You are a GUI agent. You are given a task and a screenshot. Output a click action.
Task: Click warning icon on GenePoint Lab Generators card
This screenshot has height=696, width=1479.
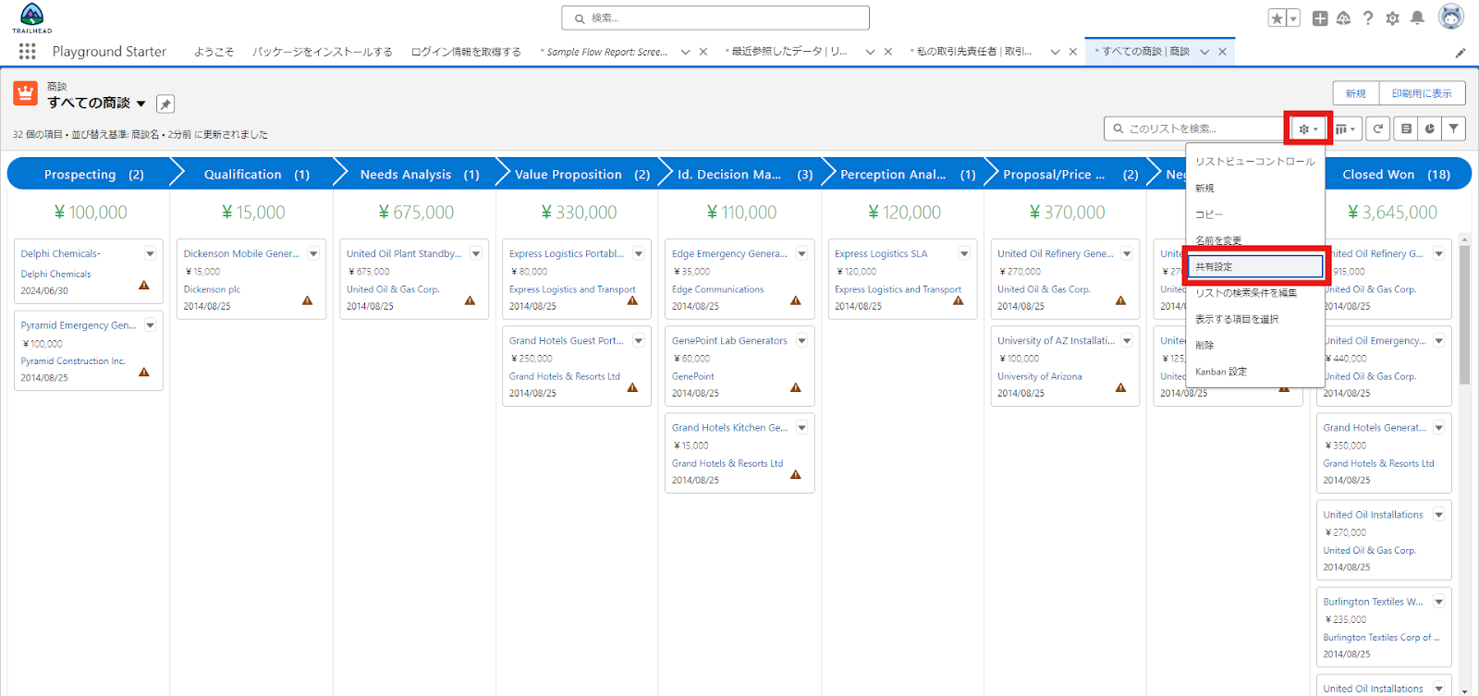(x=795, y=387)
